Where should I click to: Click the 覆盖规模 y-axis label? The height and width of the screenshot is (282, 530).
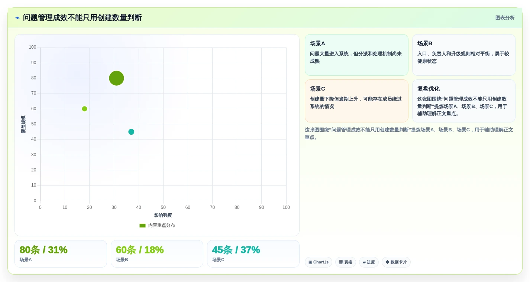pos(23,124)
